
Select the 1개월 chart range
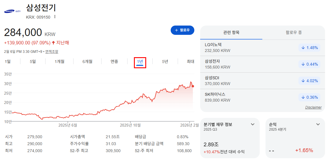[59, 62]
